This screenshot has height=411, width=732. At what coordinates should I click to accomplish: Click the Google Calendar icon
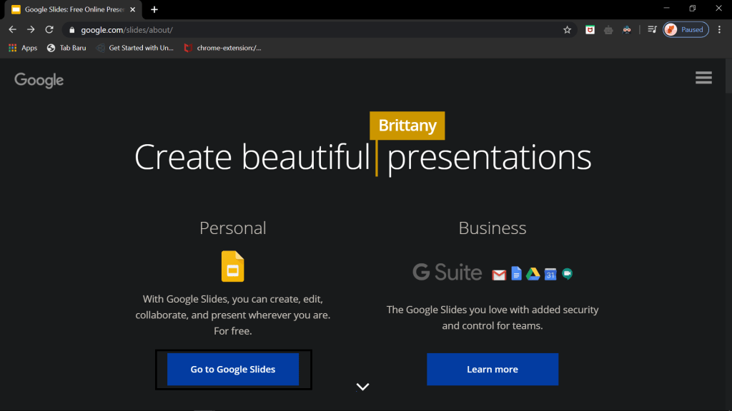tap(550, 274)
